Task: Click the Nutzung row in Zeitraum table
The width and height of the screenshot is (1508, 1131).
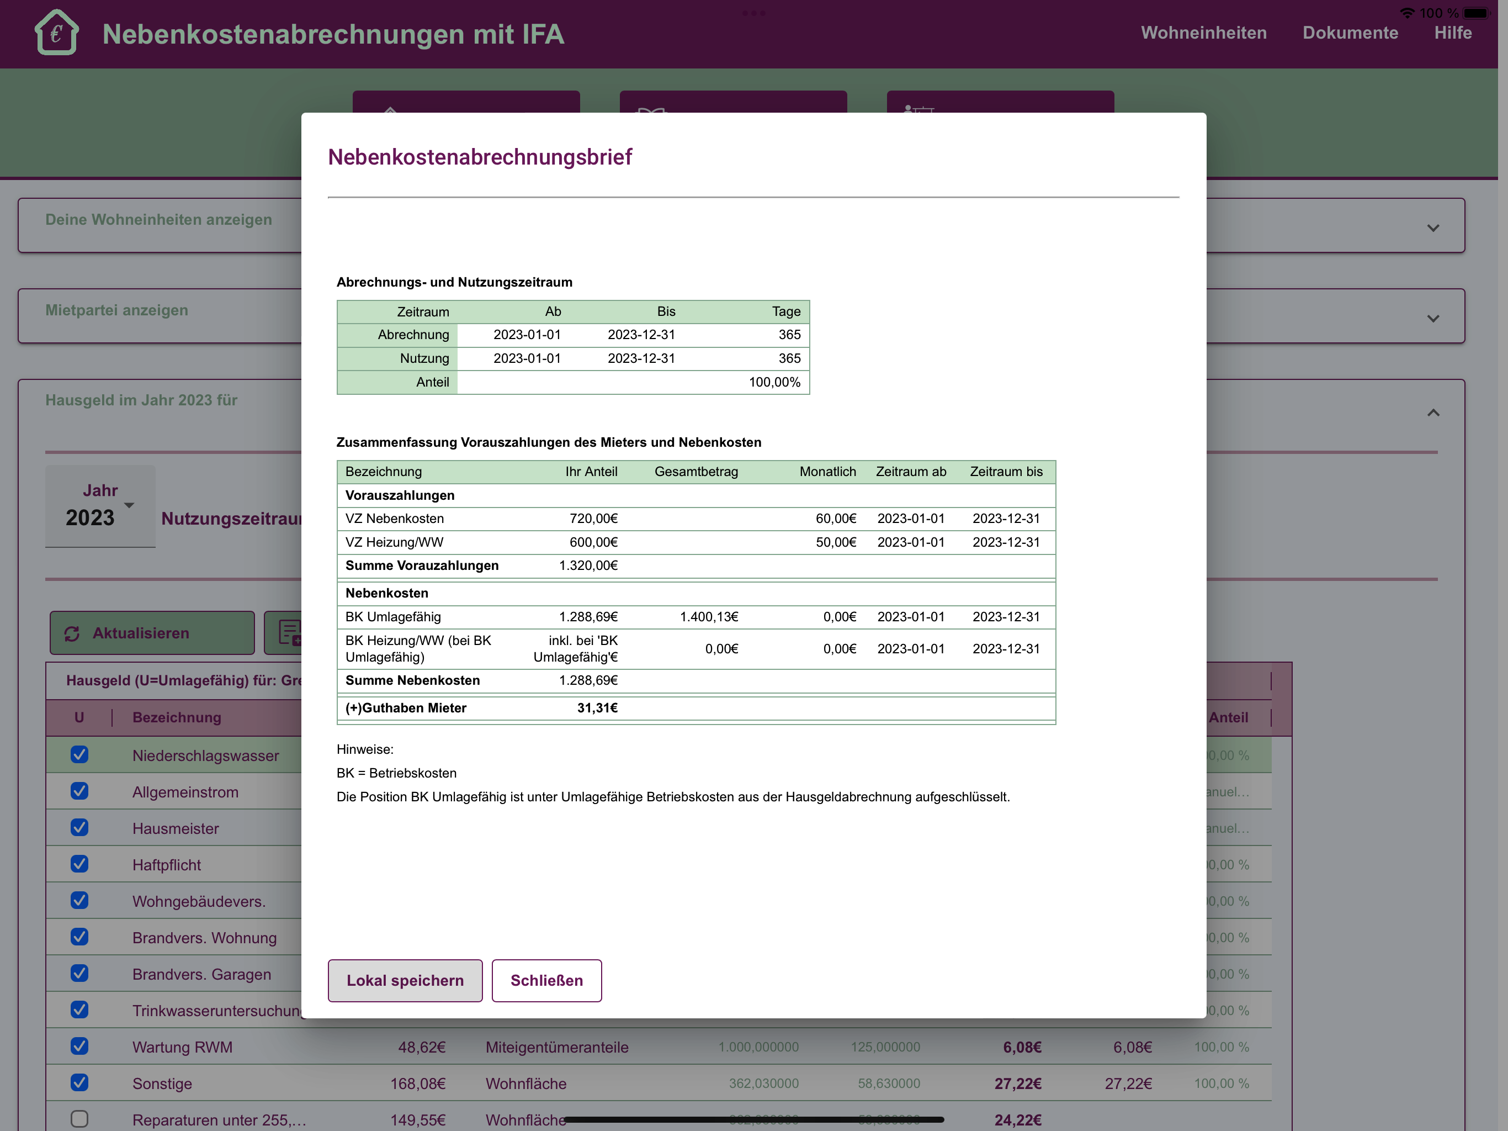Action: [574, 359]
